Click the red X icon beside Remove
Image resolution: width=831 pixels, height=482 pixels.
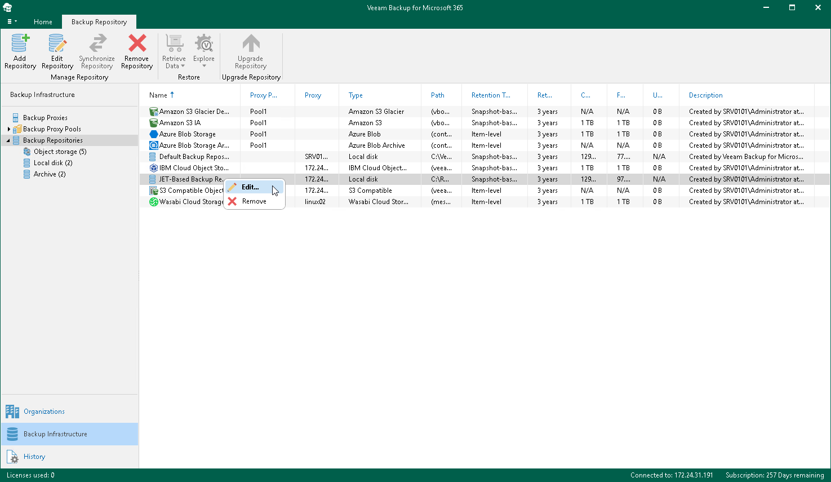coord(232,201)
